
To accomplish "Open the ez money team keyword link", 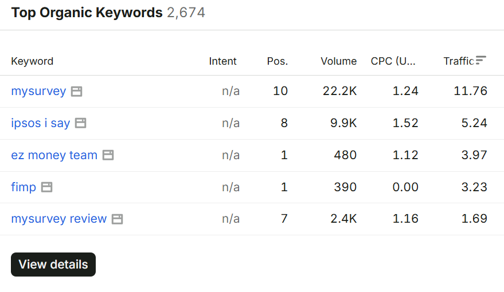I will pos(54,155).
